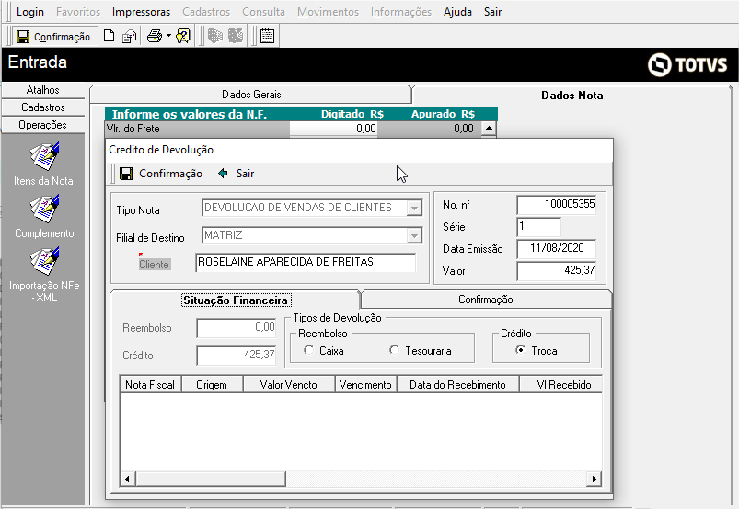Image resolution: width=739 pixels, height=509 pixels.
Task: Open the Consulta menu
Action: pos(263,12)
